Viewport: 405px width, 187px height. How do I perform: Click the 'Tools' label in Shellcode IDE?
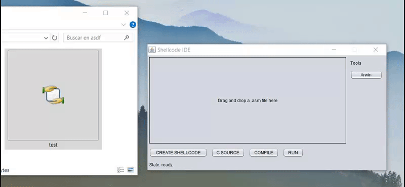356,63
